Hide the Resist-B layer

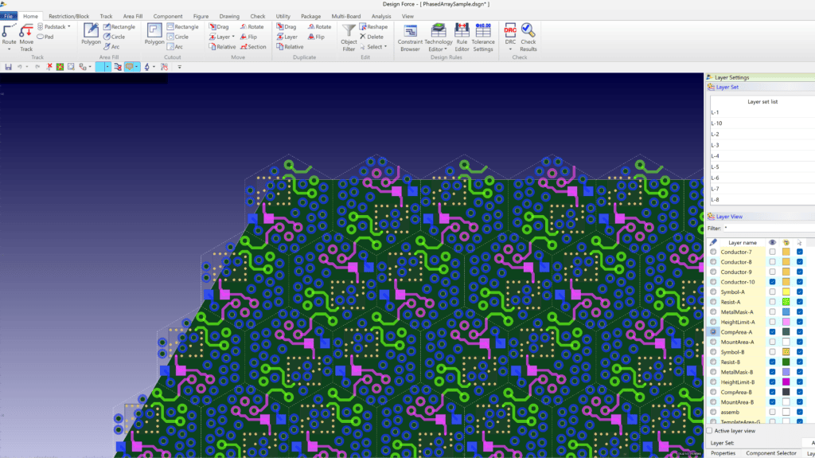pos(772,362)
